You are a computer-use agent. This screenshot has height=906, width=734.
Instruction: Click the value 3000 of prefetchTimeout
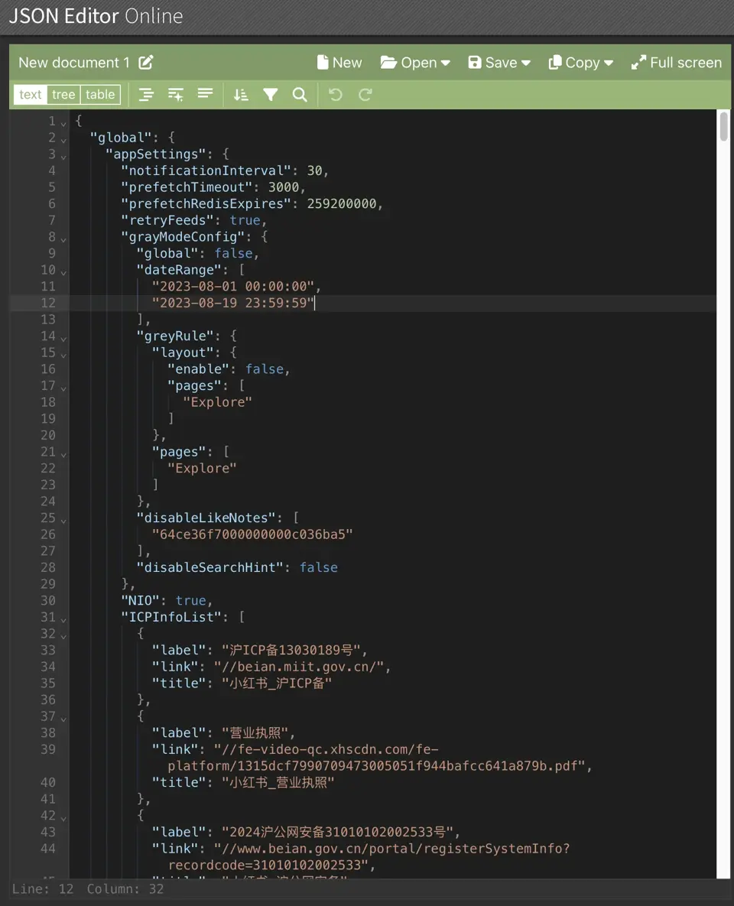point(283,187)
